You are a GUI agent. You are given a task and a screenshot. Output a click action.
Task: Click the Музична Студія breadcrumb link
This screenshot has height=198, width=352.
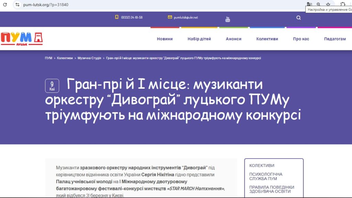[x=89, y=58]
